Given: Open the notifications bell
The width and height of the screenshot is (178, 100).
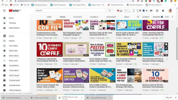Looking at the screenshot, I should (163, 11).
